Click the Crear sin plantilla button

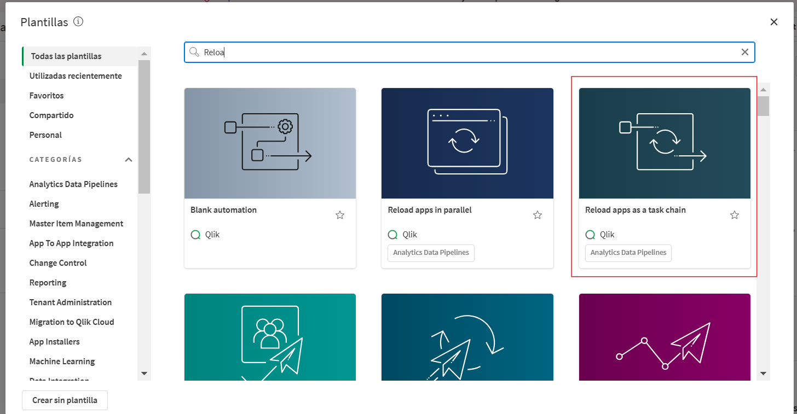(65, 400)
